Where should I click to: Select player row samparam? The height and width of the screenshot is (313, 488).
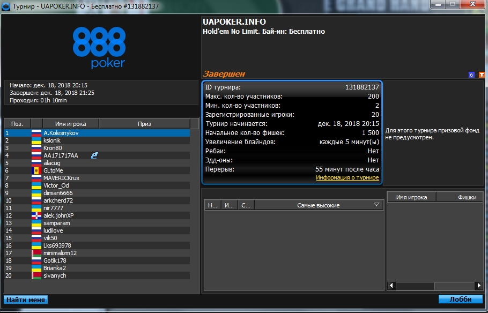point(97,223)
